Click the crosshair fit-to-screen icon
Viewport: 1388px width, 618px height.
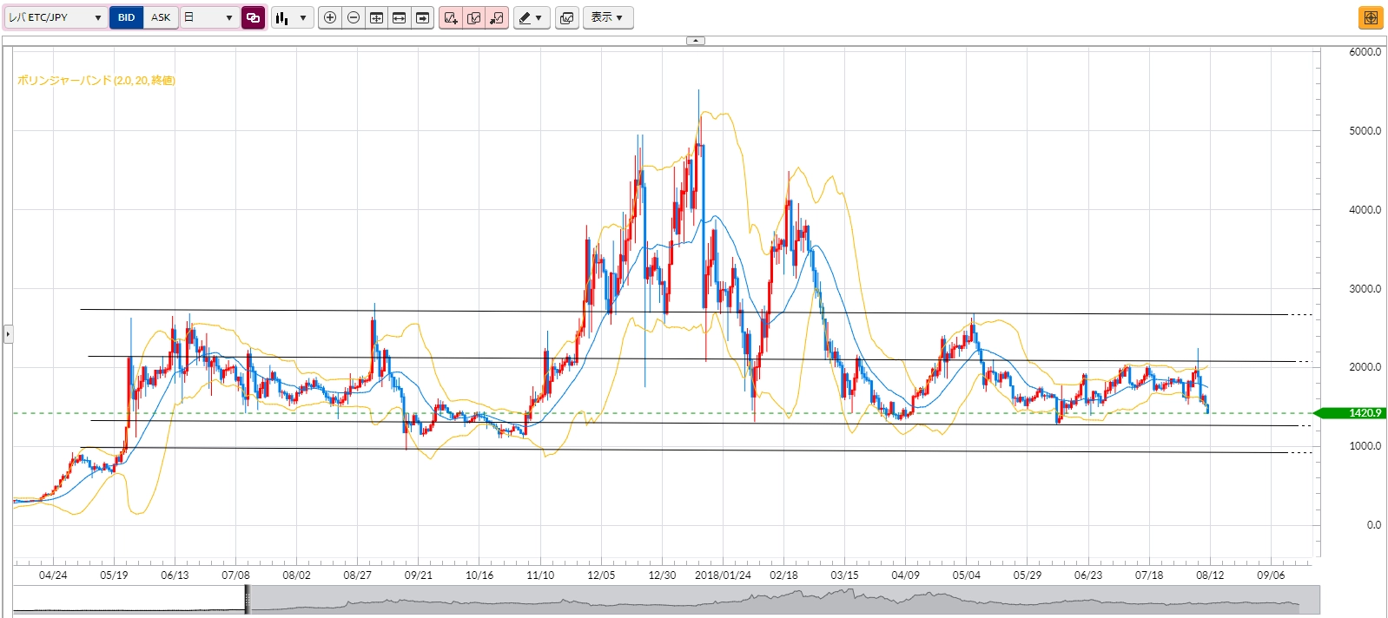click(376, 17)
